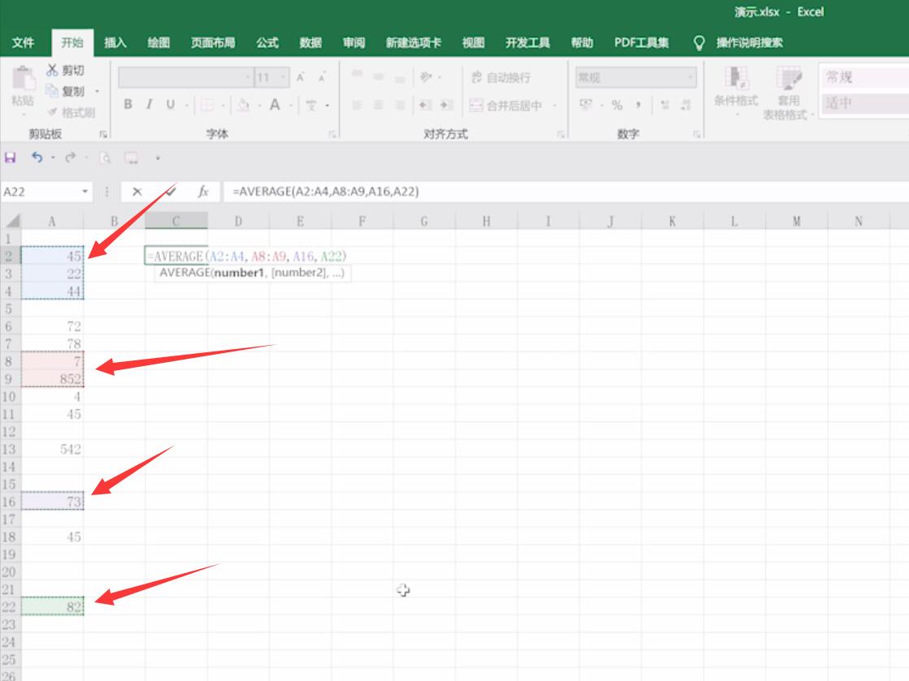Open the 公式 ribbon tab
The width and height of the screenshot is (909, 681).
[267, 43]
